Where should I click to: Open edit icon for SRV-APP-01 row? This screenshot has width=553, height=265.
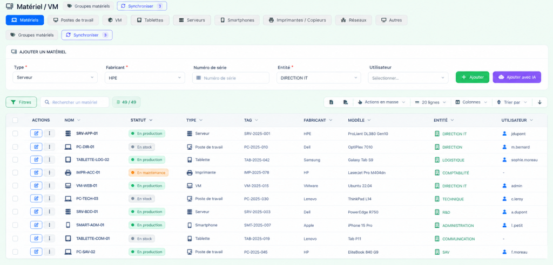(36, 134)
